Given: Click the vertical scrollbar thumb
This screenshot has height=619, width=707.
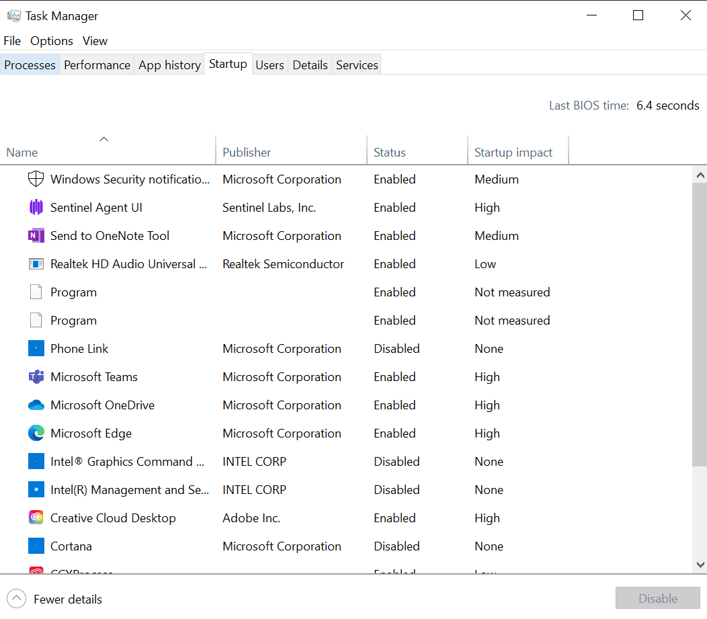Looking at the screenshot, I should tap(700, 325).
